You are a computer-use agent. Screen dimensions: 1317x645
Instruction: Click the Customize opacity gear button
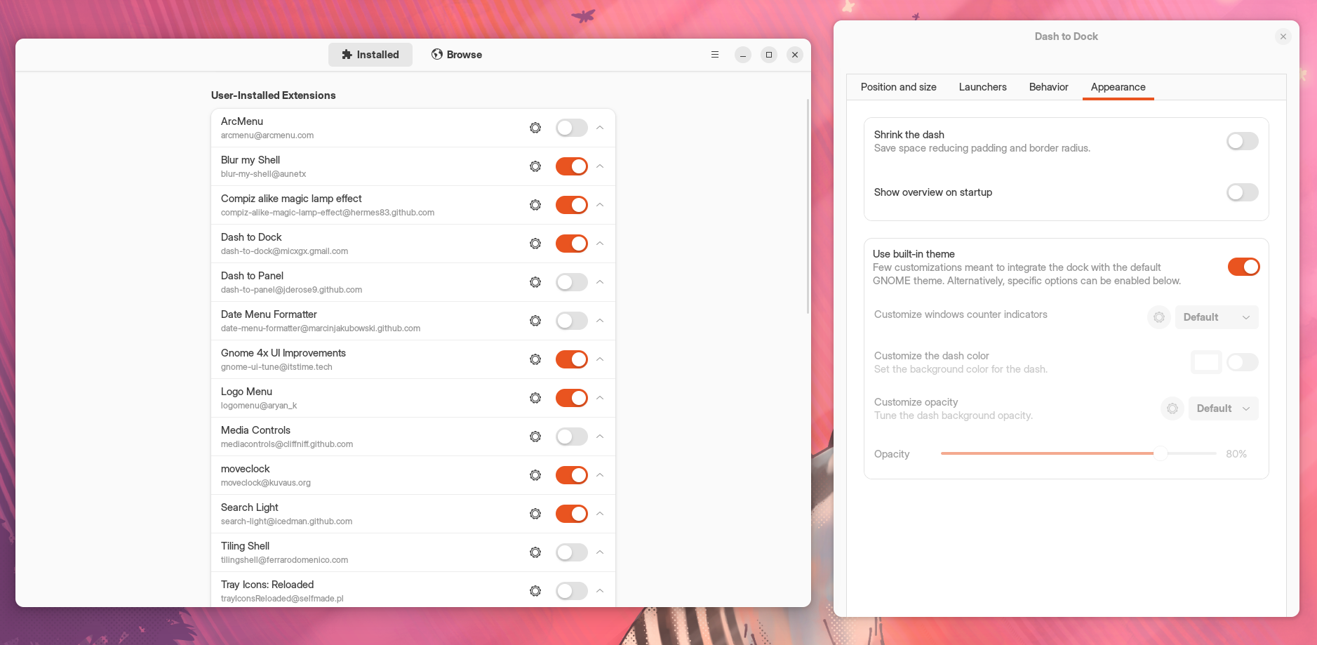[1172, 408]
